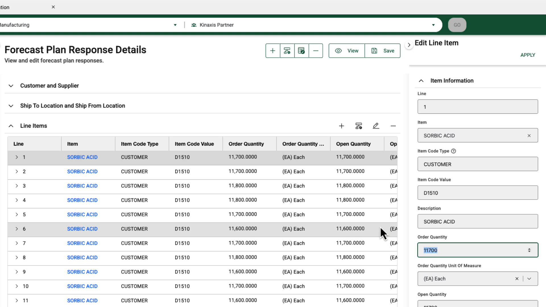Click the View button
Viewport: 546px width, 307px height.
(x=347, y=50)
